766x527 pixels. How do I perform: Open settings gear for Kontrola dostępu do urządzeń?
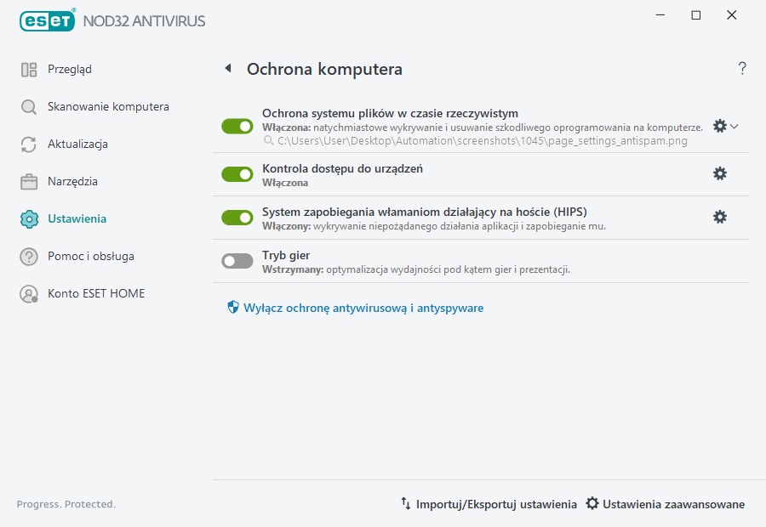click(720, 173)
